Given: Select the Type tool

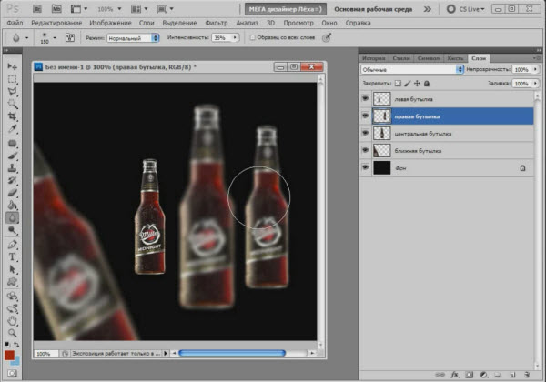Looking at the screenshot, I should click(13, 257).
